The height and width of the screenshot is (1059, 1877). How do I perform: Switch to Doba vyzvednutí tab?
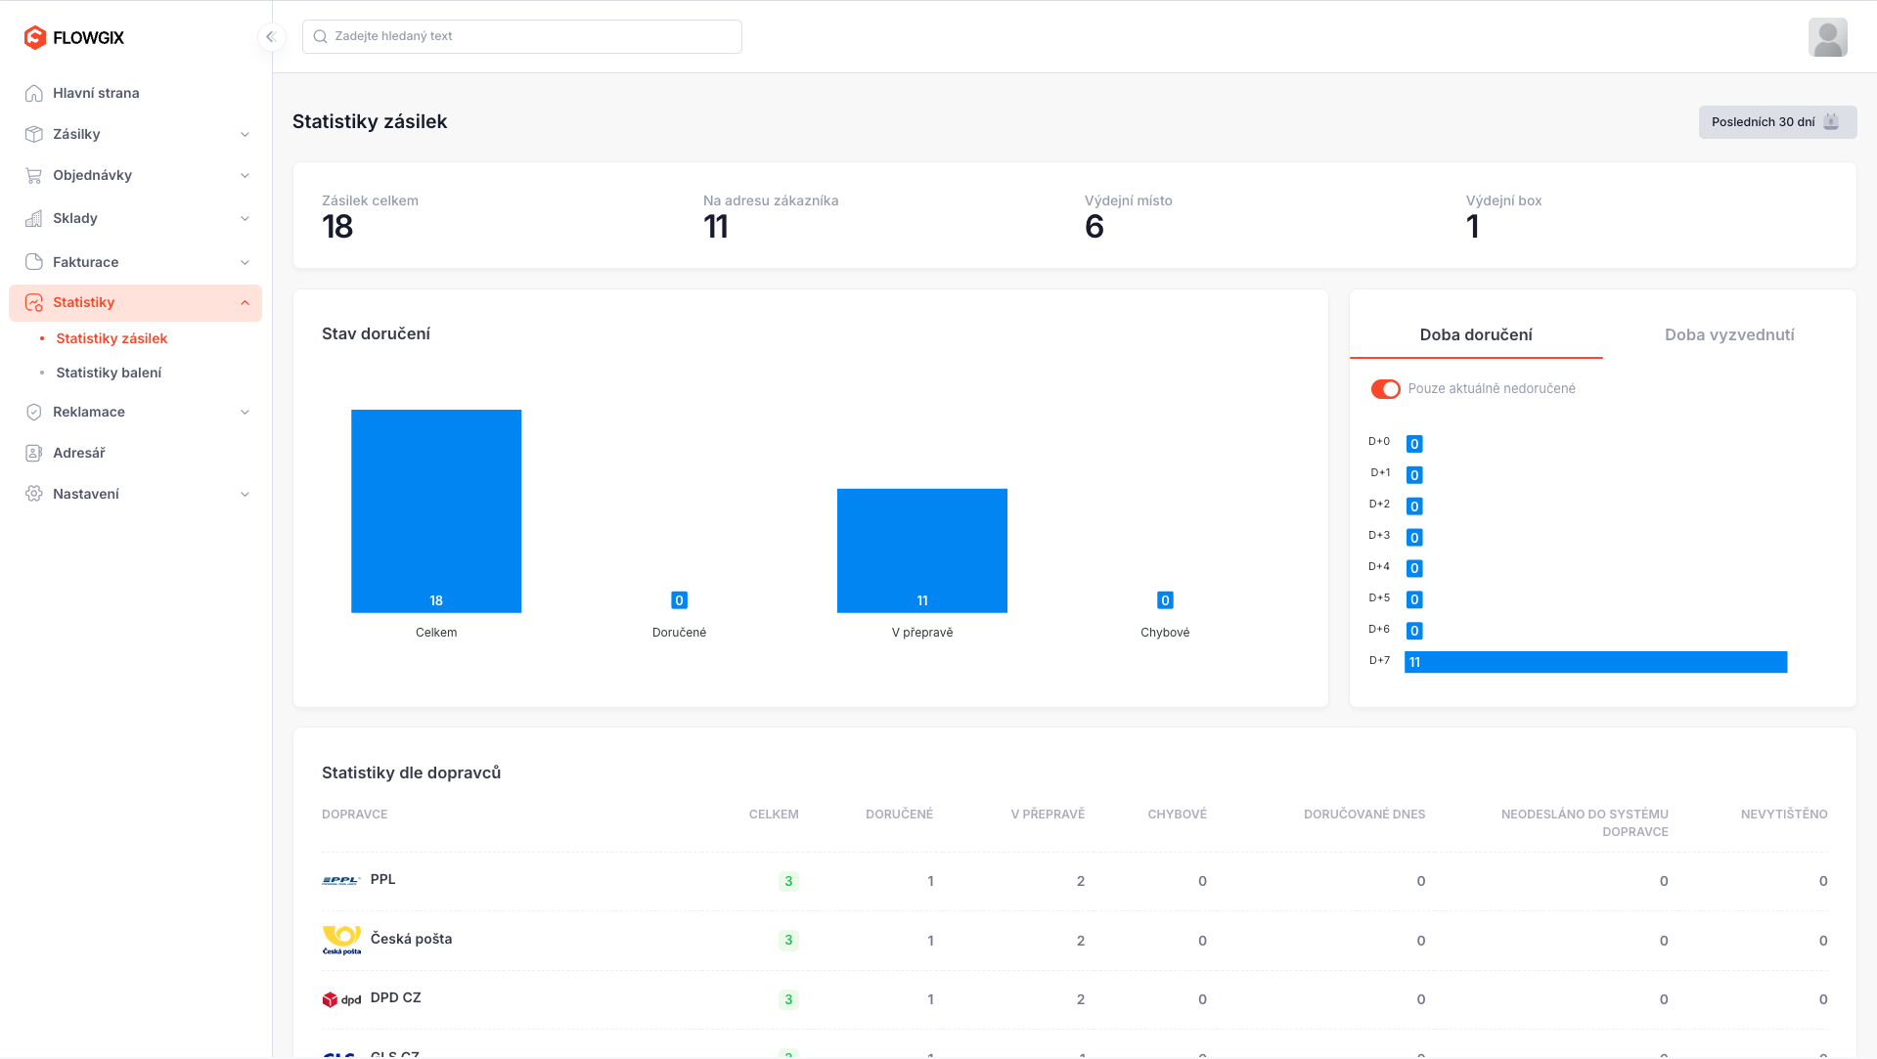tap(1728, 334)
